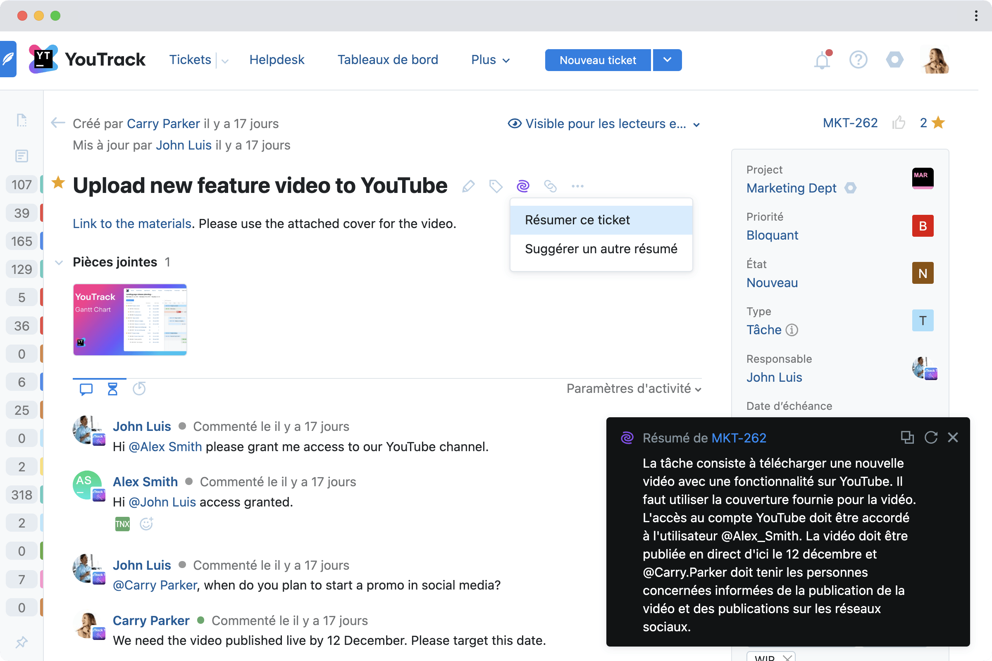Image resolution: width=992 pixels, height=661 pixels.
Task: Toggle the thumbs-up vote on MKT-262
Action: coord(899,123)
